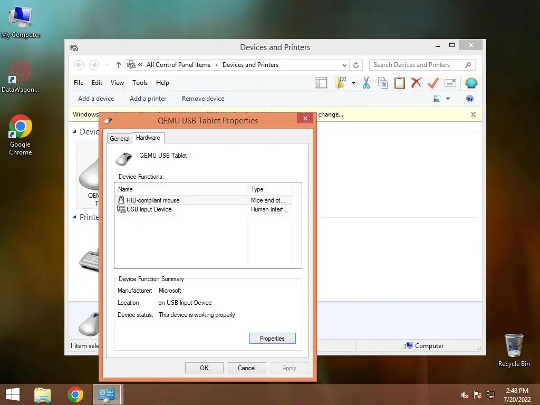Click Add a printer
Image resolution: width=540 pixels, height=405 pixels.
(148, 99)
